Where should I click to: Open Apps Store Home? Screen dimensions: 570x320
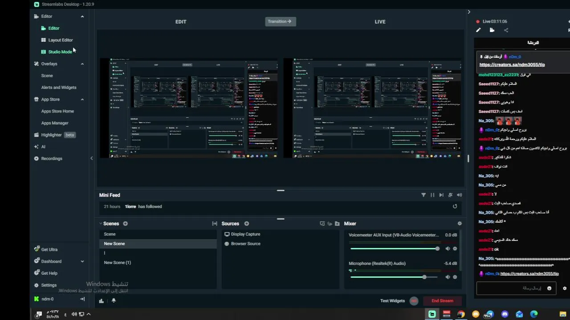tap(57, 111)
